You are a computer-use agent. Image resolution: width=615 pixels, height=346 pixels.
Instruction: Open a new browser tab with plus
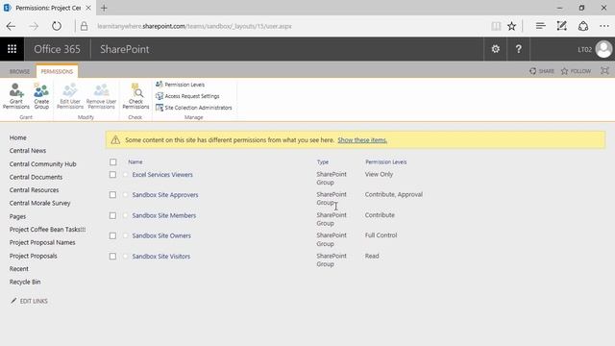104,8
